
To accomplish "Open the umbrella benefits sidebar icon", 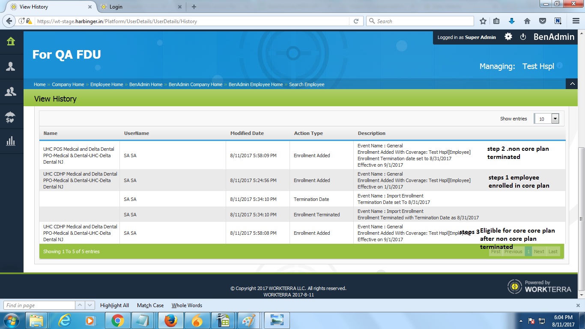I will click(x=11, y=117).
